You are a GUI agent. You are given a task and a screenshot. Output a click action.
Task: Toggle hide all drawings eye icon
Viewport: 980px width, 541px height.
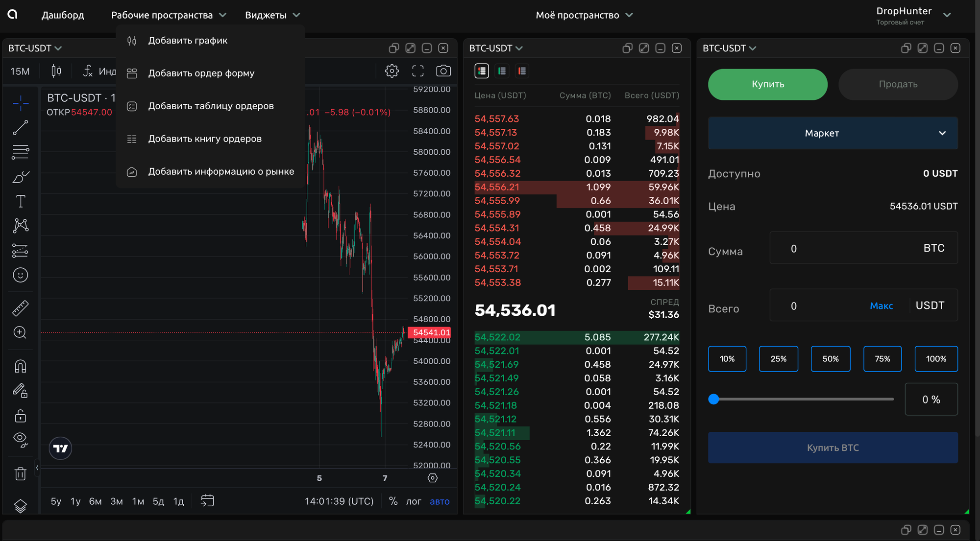[x=20, y=439]
